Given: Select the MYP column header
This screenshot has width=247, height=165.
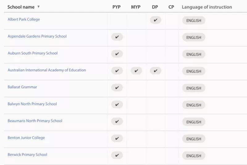Looking at the screenshot, I should [x=136, y=7].
